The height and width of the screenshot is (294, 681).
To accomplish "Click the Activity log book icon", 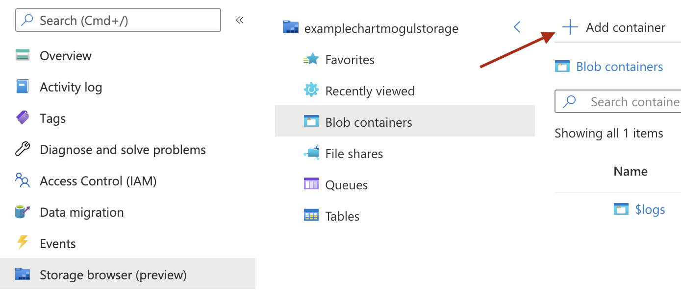I will pyautogui.click(x=23, y=87).
